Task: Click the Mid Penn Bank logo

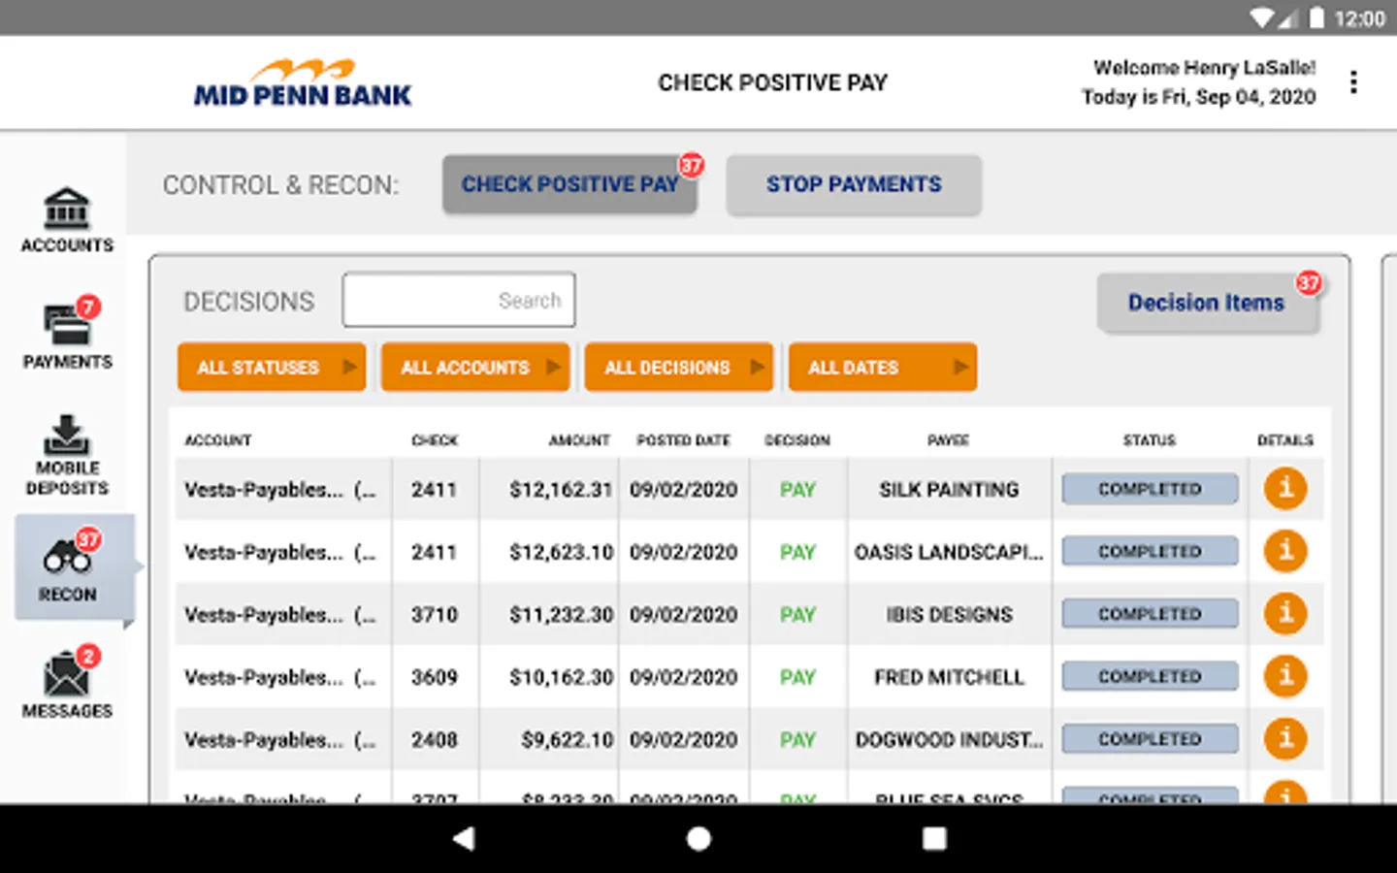Action: [x=303, y=82]
